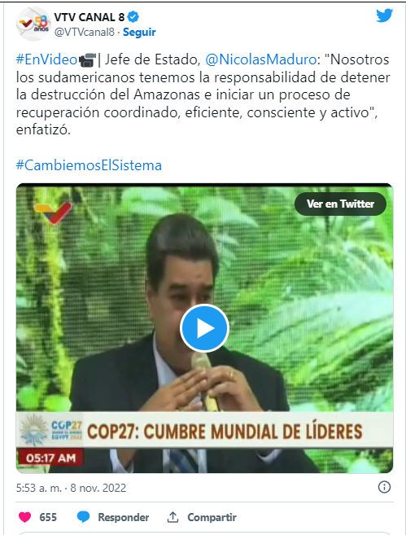The width and height of the screenshot is (406, 535).
Task: Click the 655 likes count
Action: [48, 517]
